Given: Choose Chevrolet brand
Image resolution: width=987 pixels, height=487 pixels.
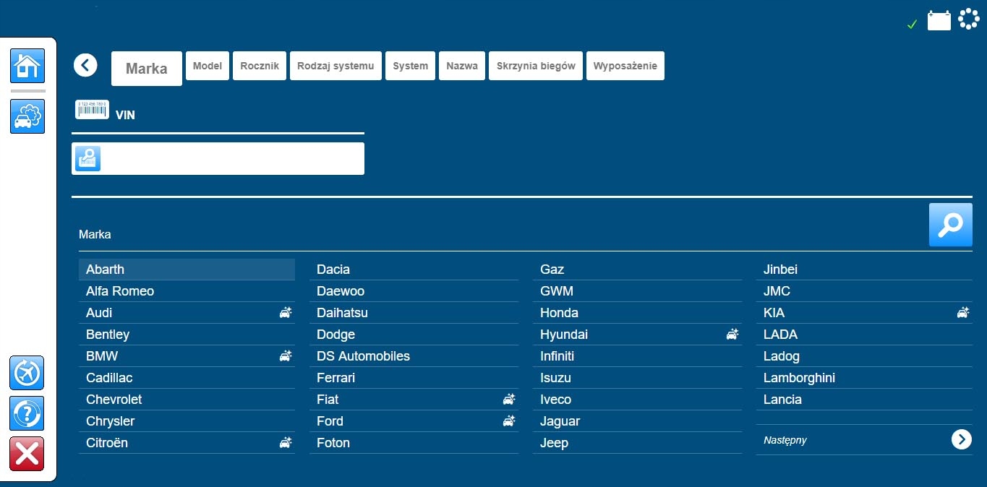Looking at the screenshot, I should (x=187, y=400).
